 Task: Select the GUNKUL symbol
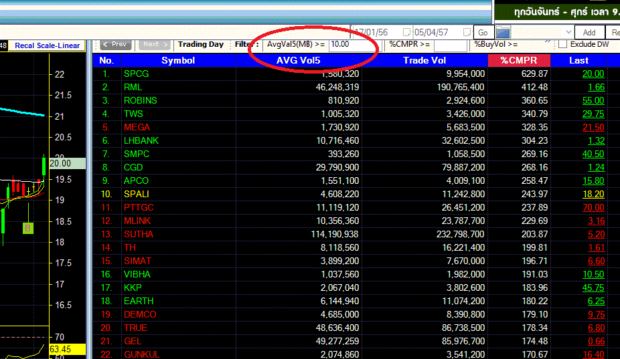point(142,354)
